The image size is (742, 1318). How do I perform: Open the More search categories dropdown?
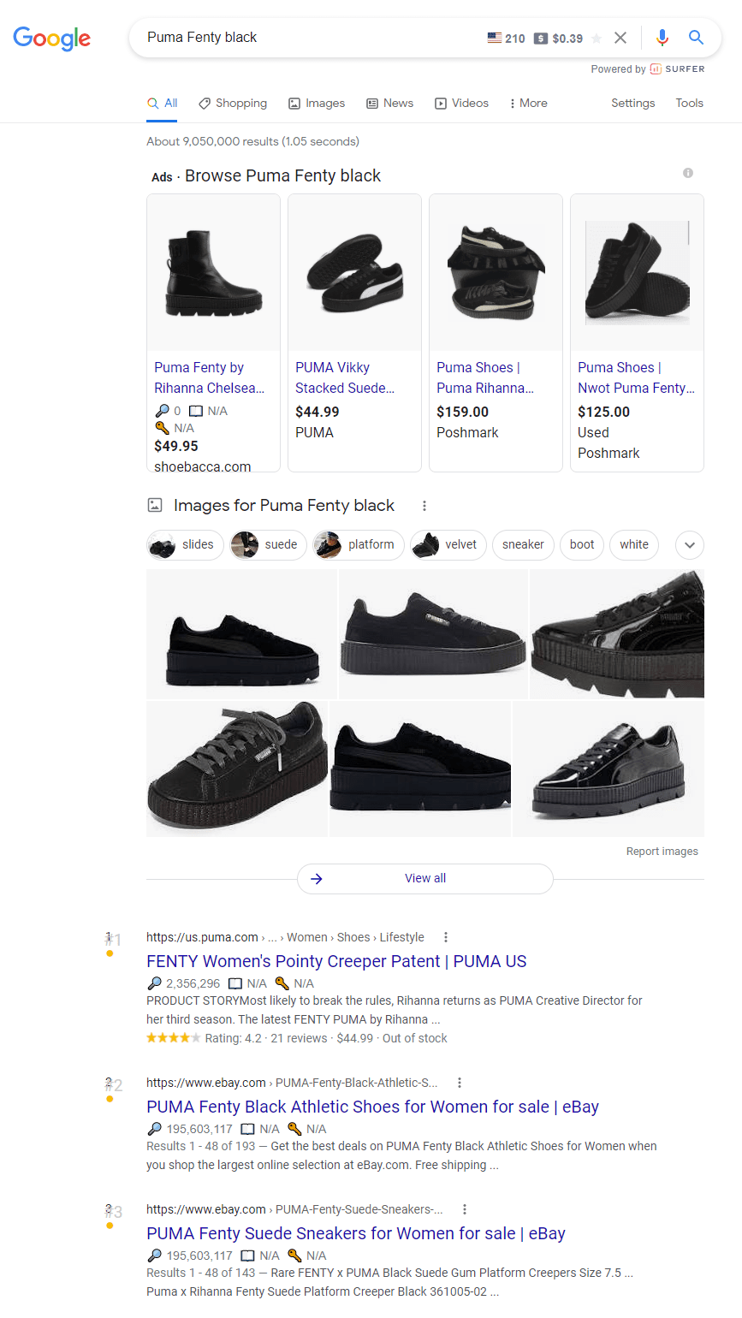pos(527,103)
